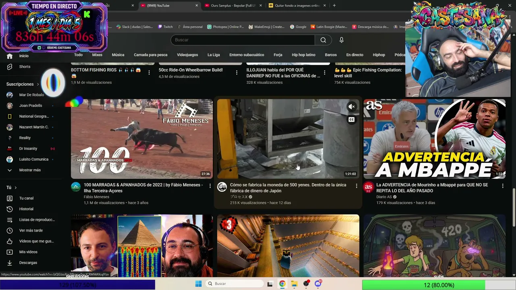
Task: Filter feed by Música chip
Action: click(118, 55)
